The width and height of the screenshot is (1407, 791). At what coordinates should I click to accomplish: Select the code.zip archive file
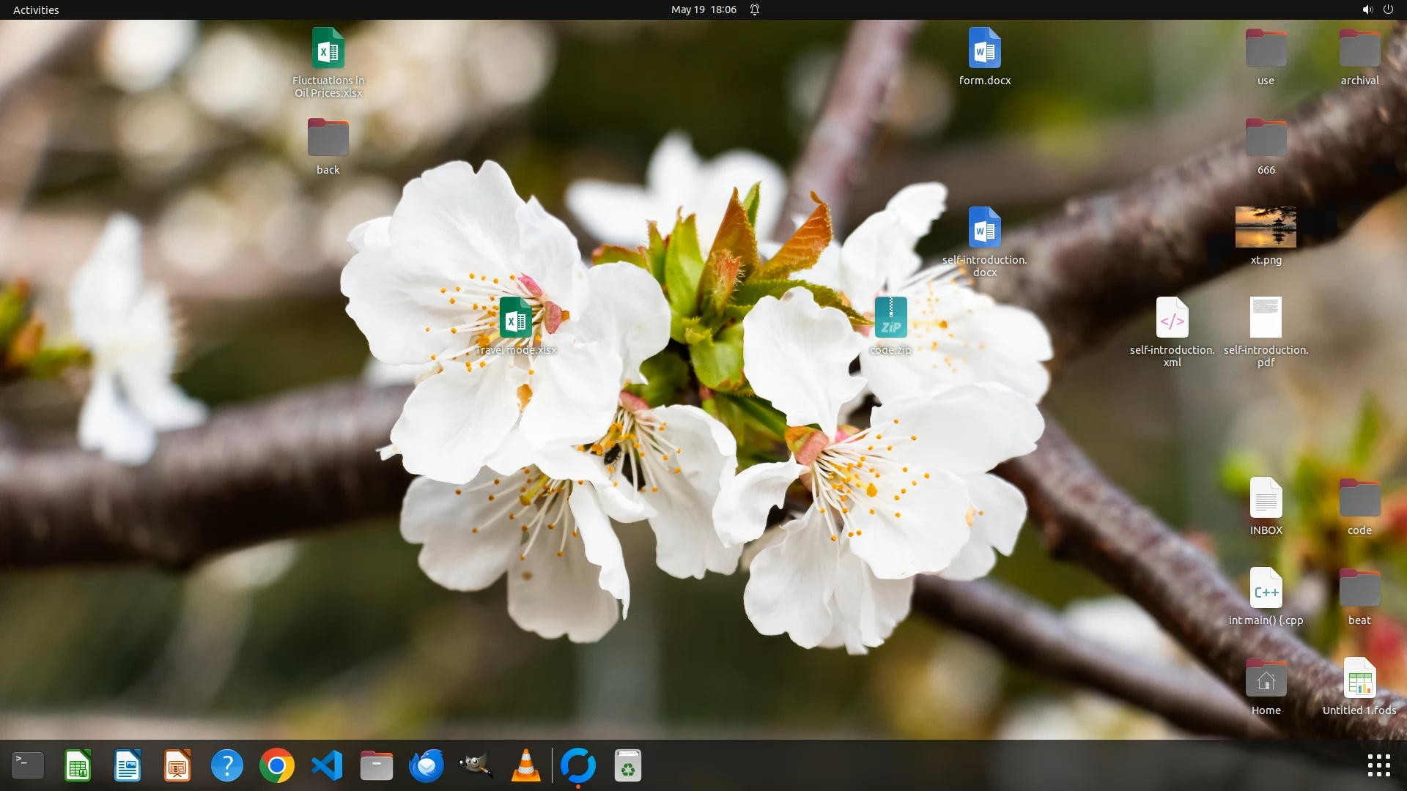tap(890, 318)
